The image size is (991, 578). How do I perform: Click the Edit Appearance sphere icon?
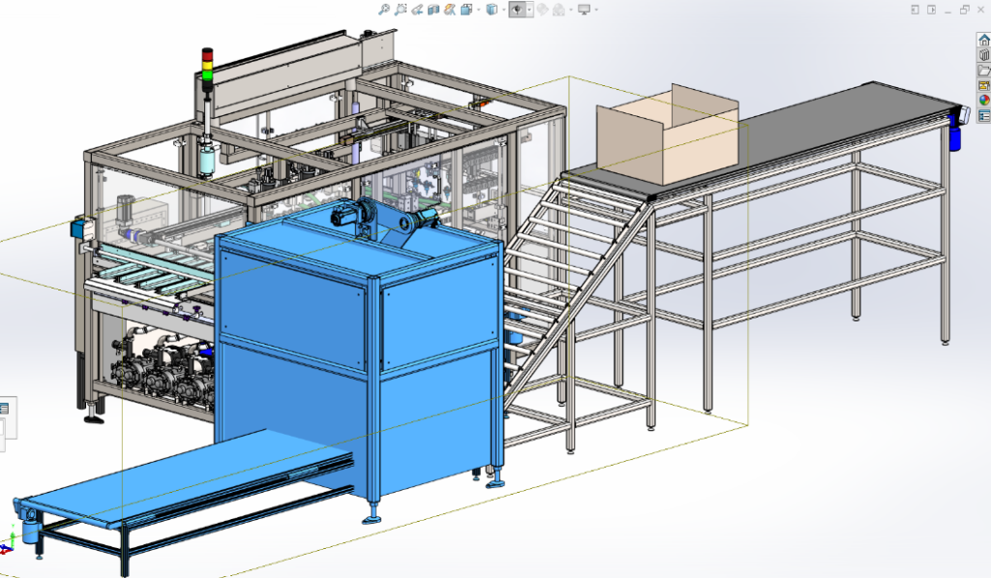543,10
